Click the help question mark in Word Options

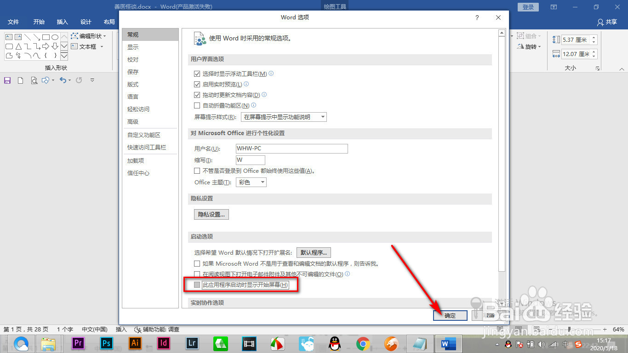pos(477,17)
